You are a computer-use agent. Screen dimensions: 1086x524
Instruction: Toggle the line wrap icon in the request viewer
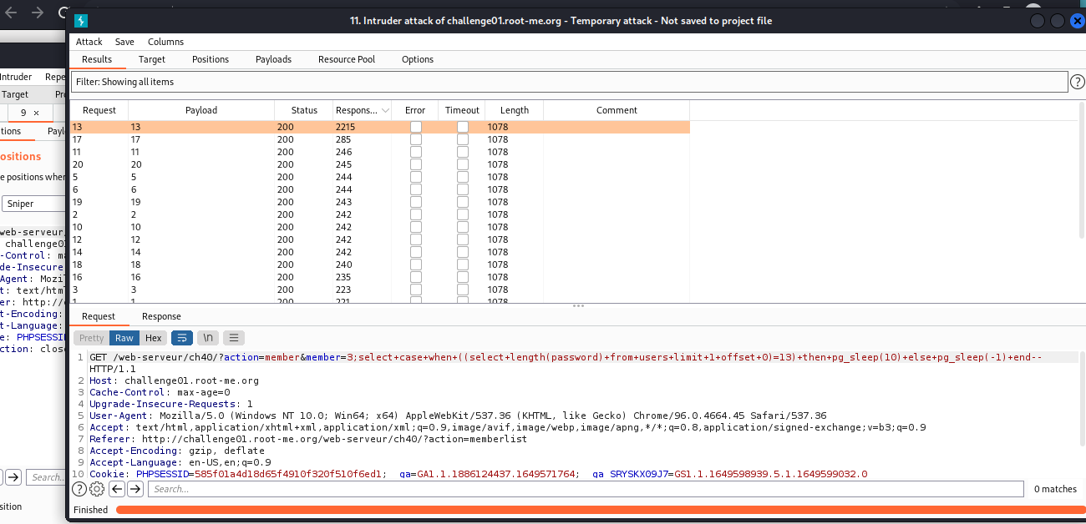tap(181, 338)
